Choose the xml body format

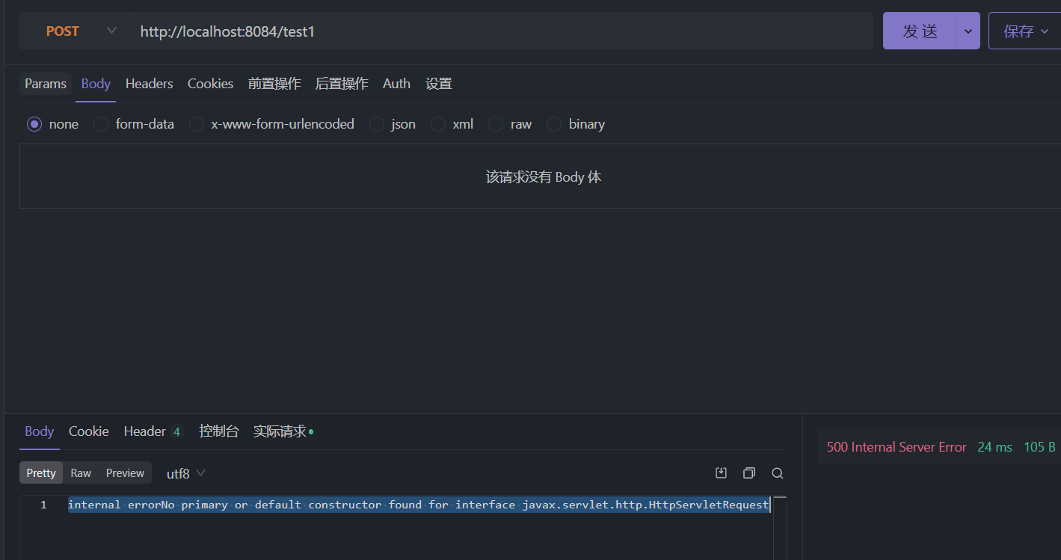(437, 124)
